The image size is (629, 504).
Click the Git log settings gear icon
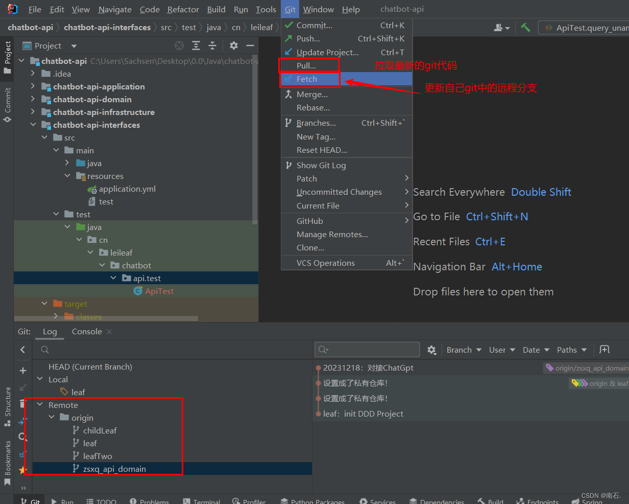pos(432,350)
